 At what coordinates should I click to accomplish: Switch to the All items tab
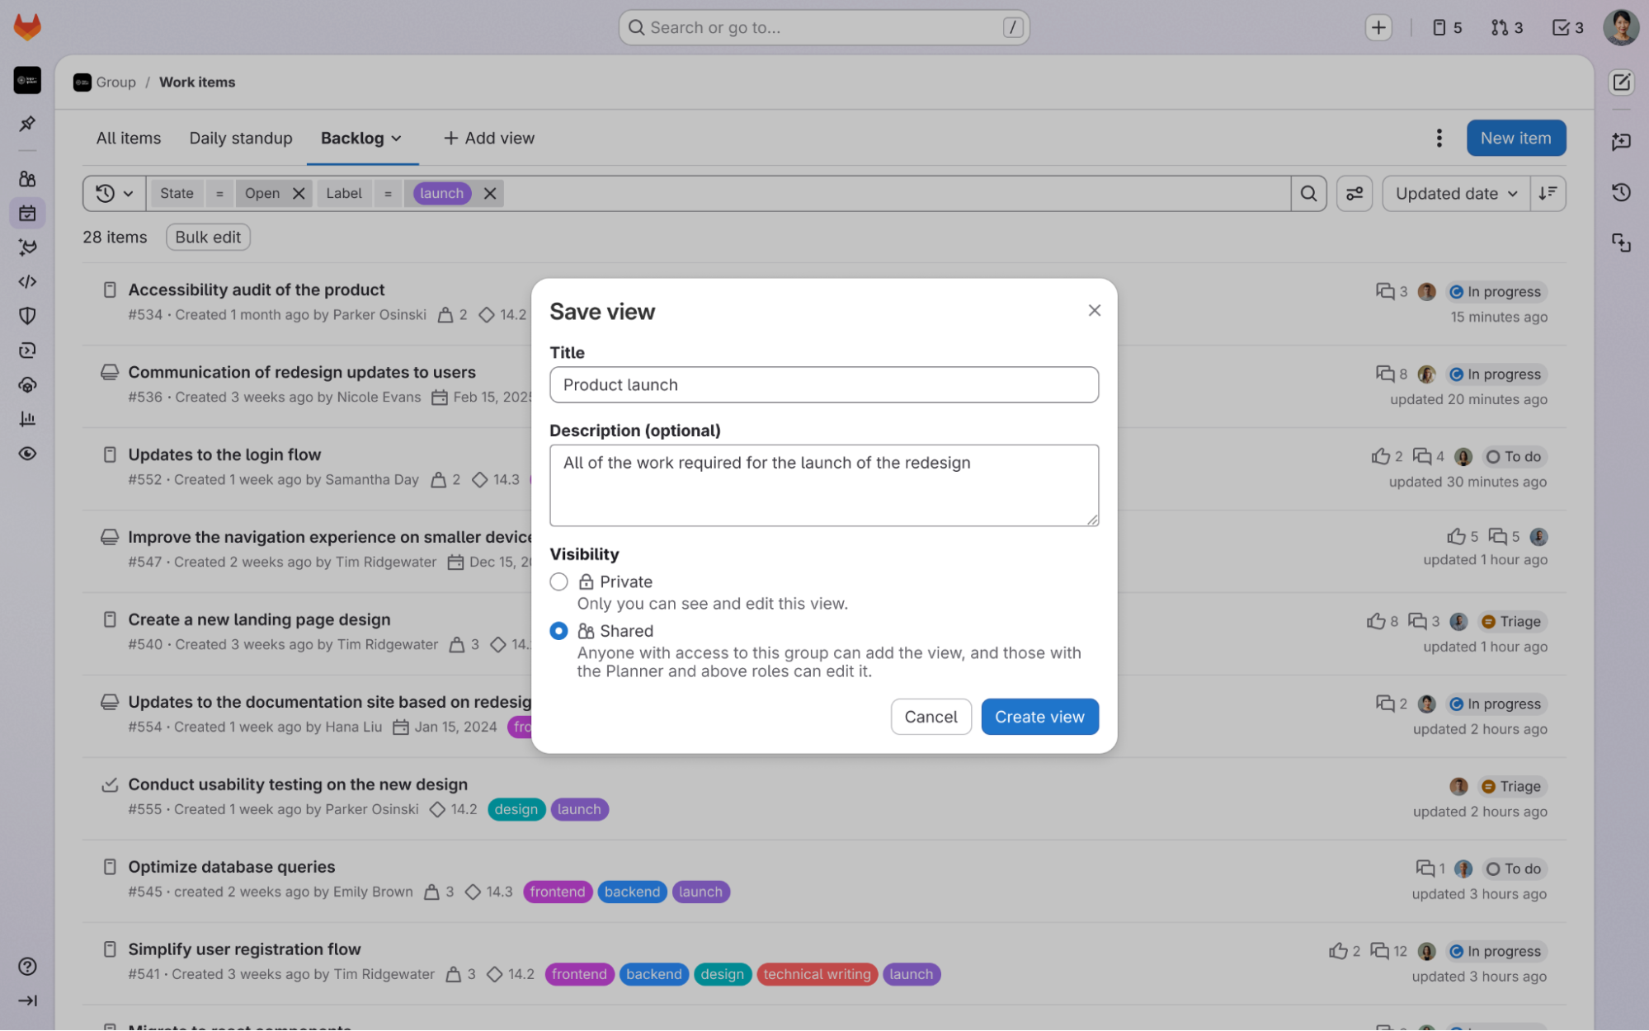[x=128, y=139]
